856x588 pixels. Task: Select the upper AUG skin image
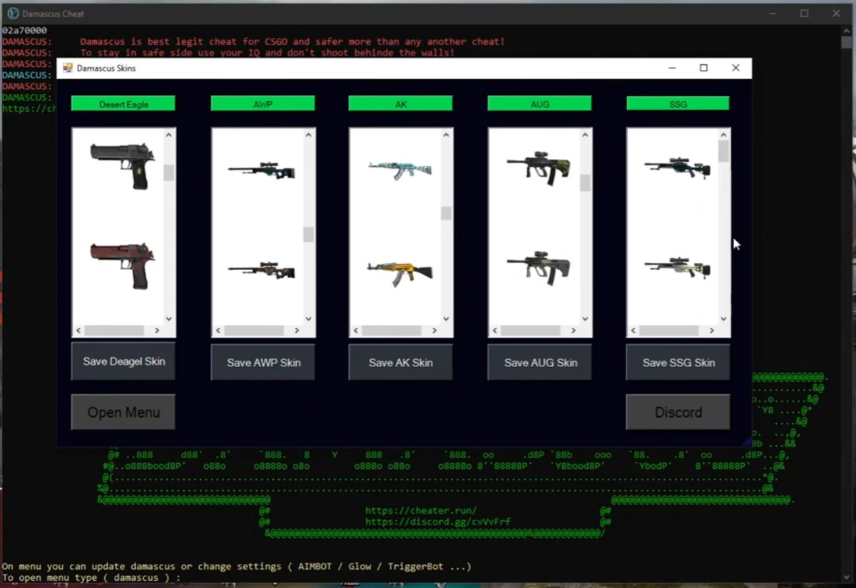pyautogui.click(x=539, y=167)
